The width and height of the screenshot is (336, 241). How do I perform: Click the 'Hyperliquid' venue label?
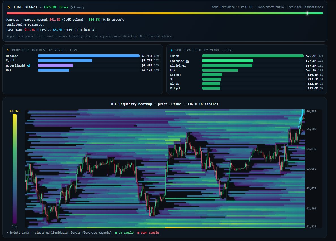[x=16, y=65]
